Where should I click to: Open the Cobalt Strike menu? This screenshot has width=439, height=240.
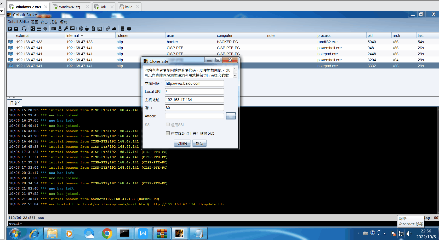[18, 22]
